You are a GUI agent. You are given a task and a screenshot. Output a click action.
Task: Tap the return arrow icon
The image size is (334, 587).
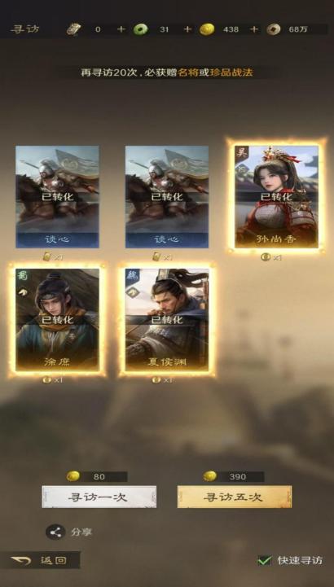click(x=21, y=560)
